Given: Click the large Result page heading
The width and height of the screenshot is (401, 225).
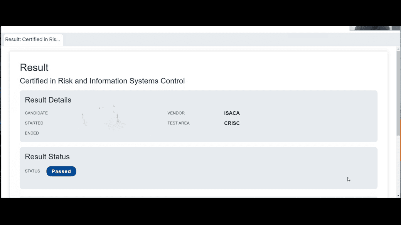Looking at the screenshot, I should point(34,68).
